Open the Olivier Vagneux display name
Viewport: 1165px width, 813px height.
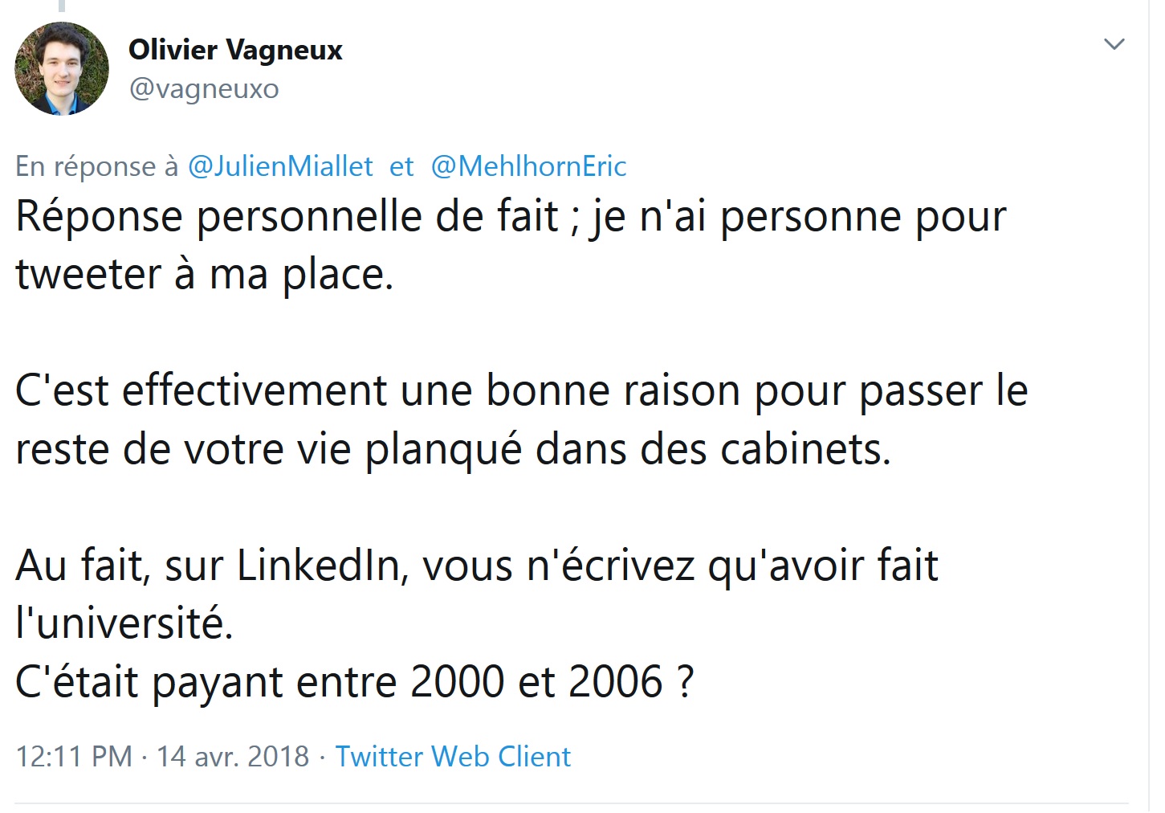pyautogui.click(x=235, y=50)
